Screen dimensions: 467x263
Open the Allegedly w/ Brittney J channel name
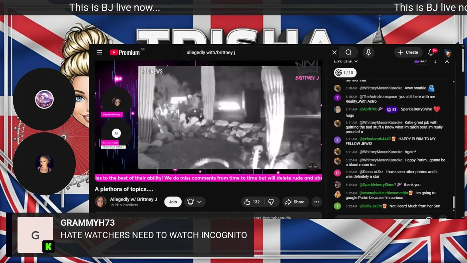(x=134, y=199)
